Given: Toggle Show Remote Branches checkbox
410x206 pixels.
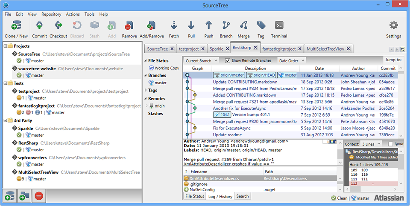Looking at the screenshot, I should (x=228, y=60).
